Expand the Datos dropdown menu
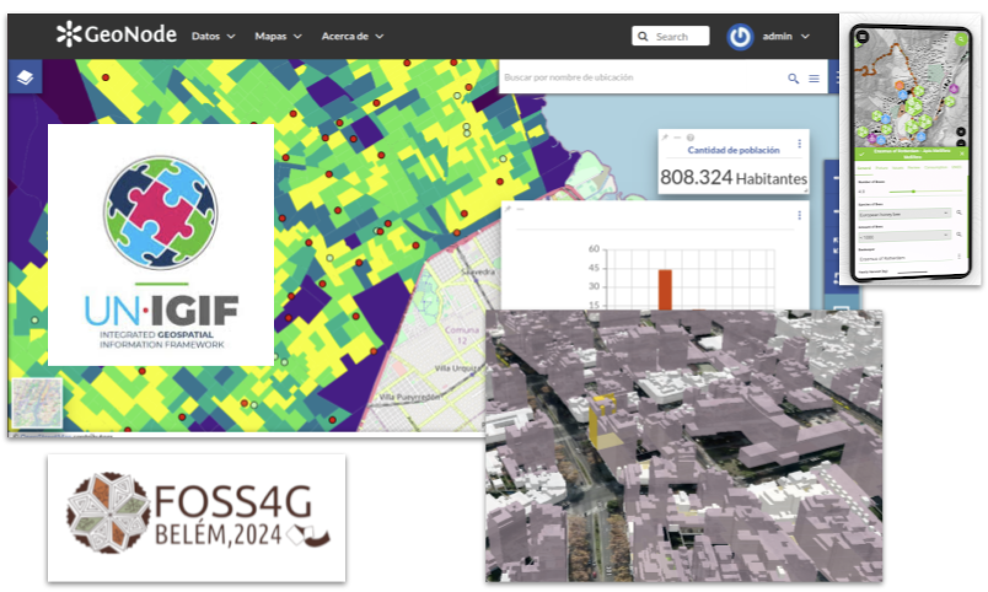Viewport: 988px width, 592px height. point(213,37)
